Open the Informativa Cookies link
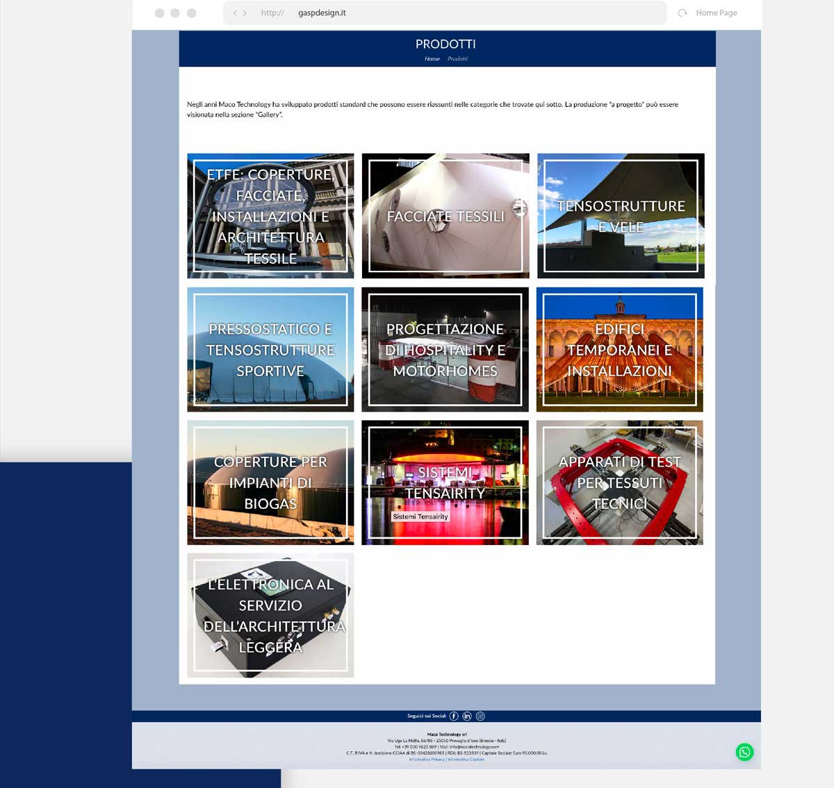834x788 pixels. [466, 760]
